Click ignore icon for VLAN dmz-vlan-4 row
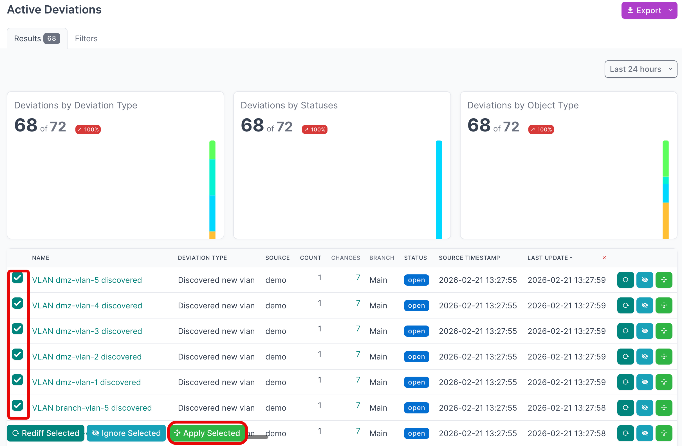682x446 pixels. point(645,305)
